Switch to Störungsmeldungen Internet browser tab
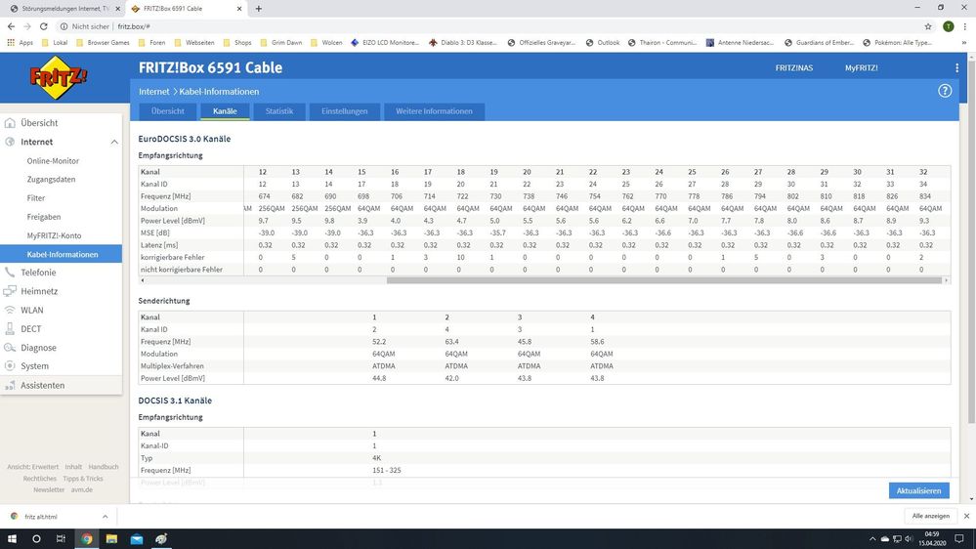 (63, 9)
